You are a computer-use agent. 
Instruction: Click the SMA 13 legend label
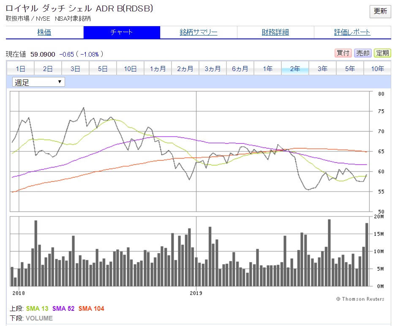[37, 308]
